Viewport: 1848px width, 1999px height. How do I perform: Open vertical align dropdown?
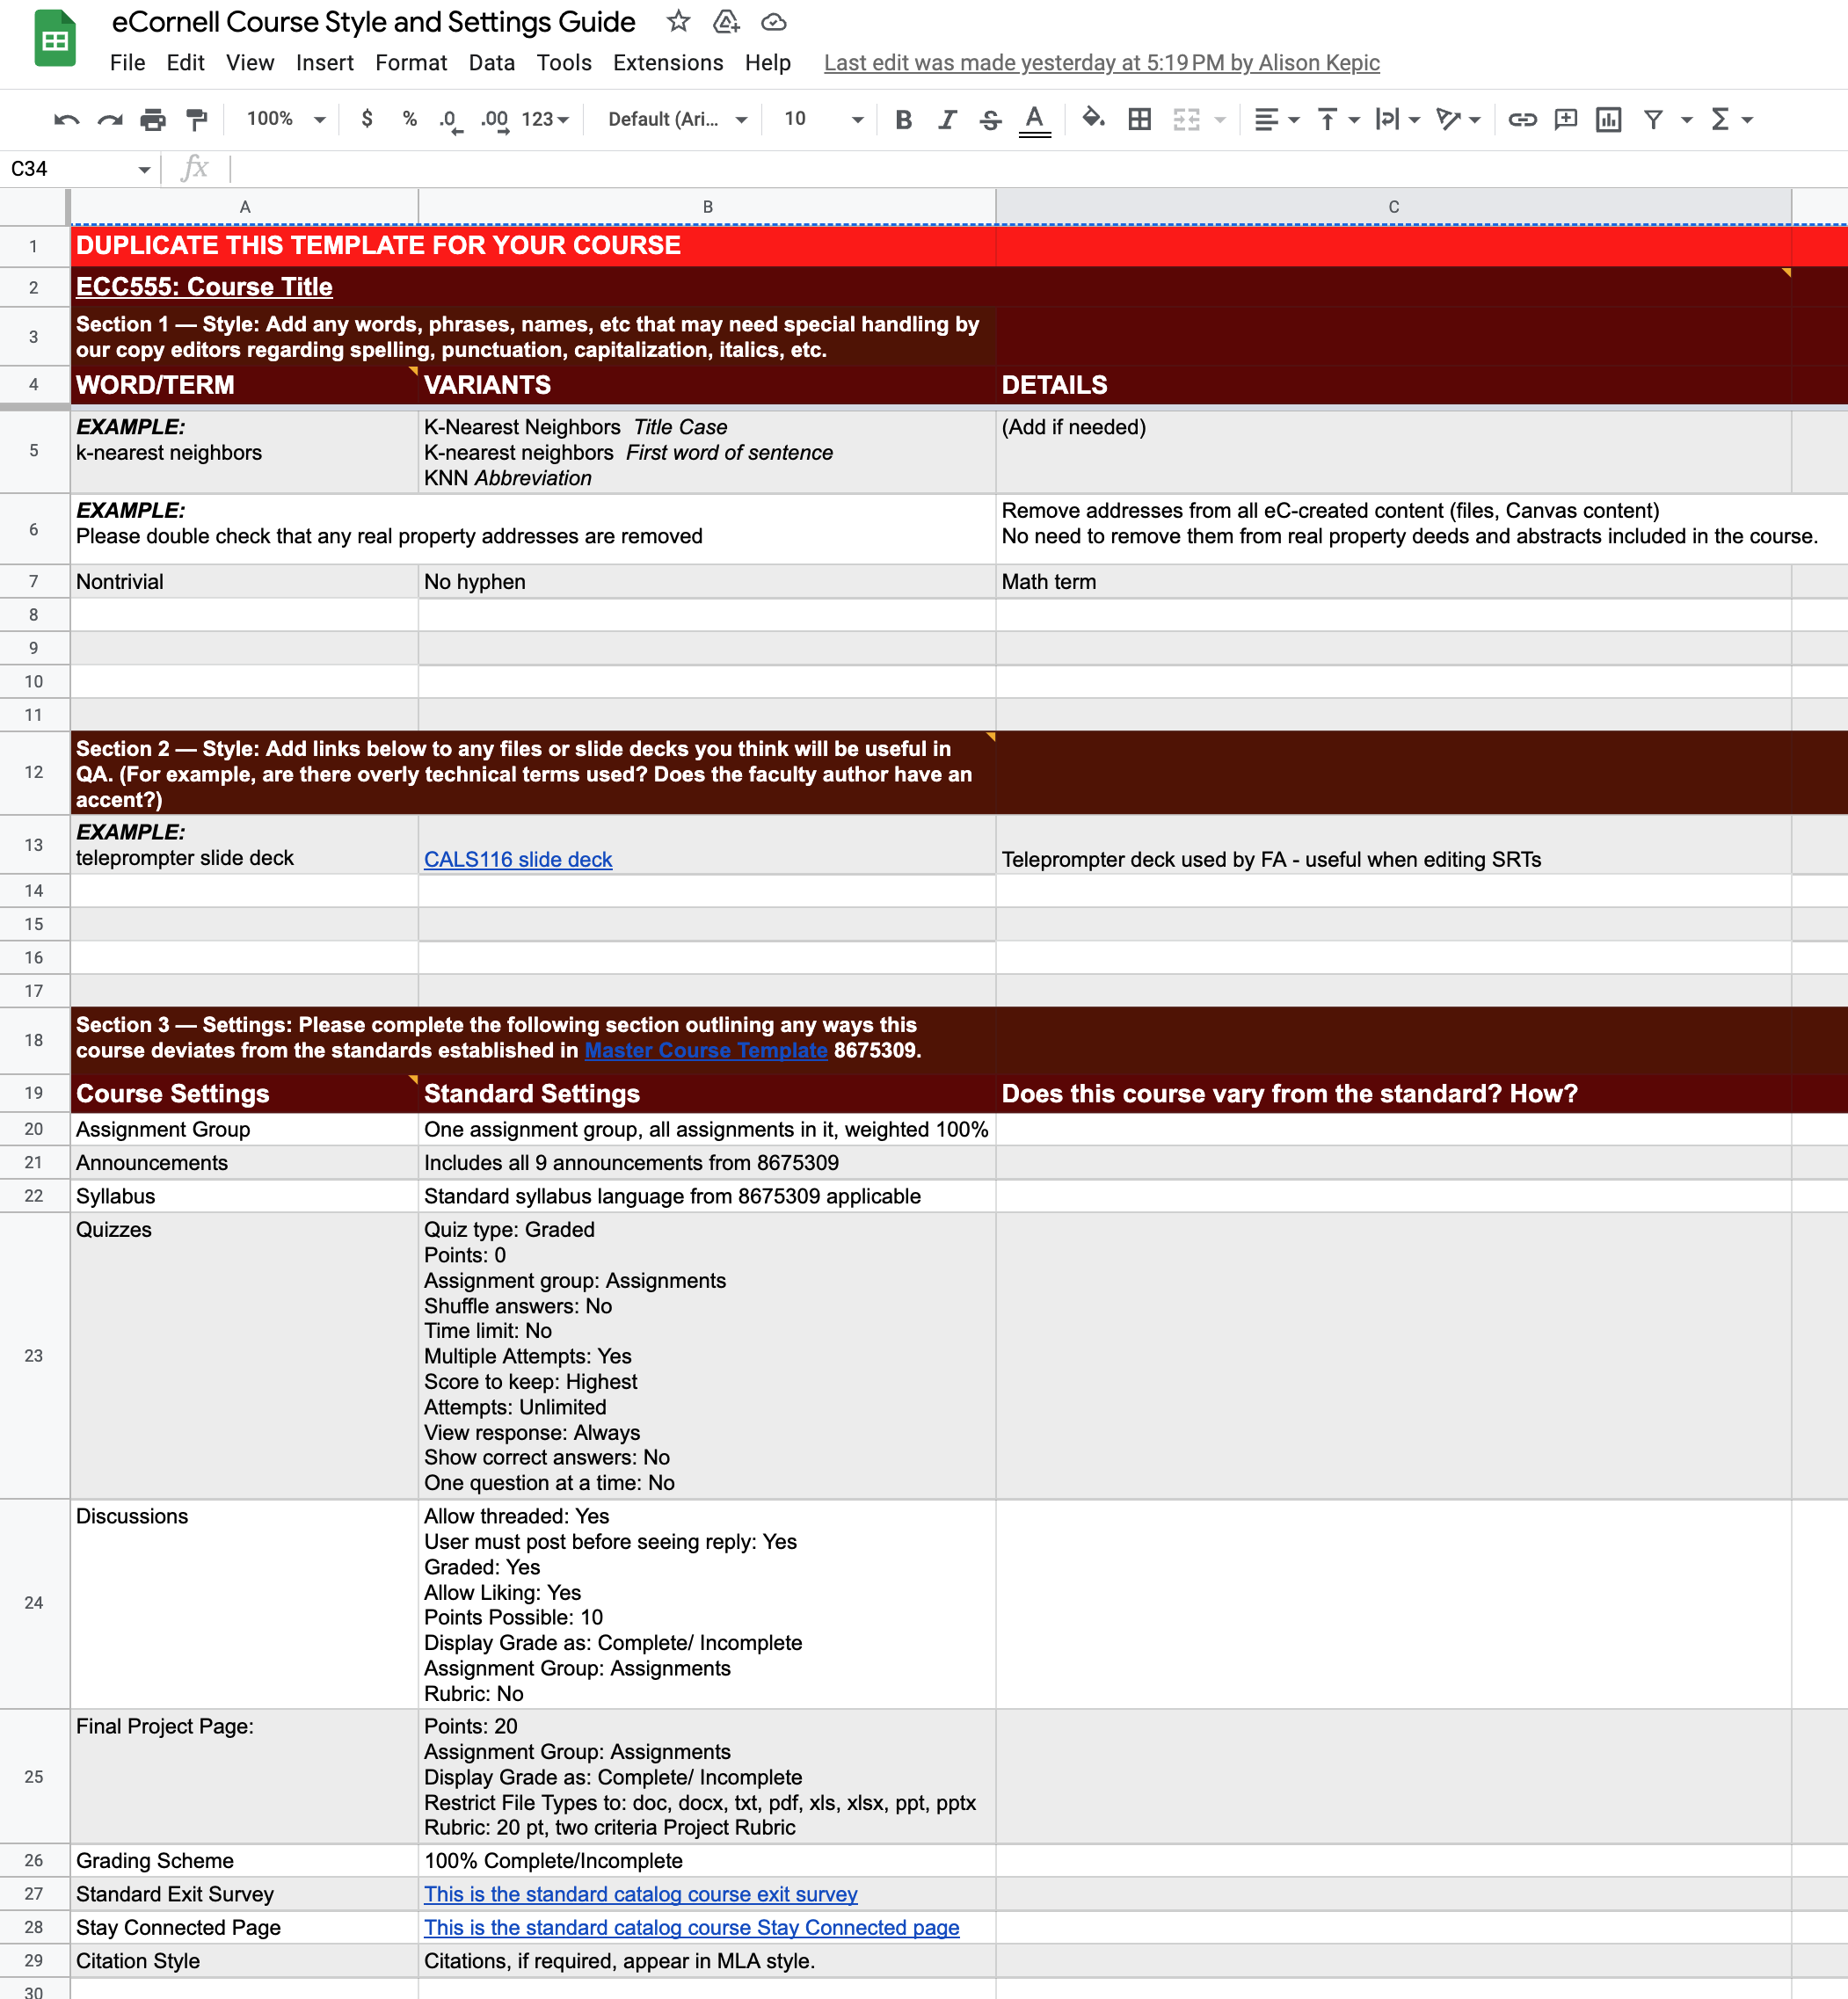(x=1337, y=120)
